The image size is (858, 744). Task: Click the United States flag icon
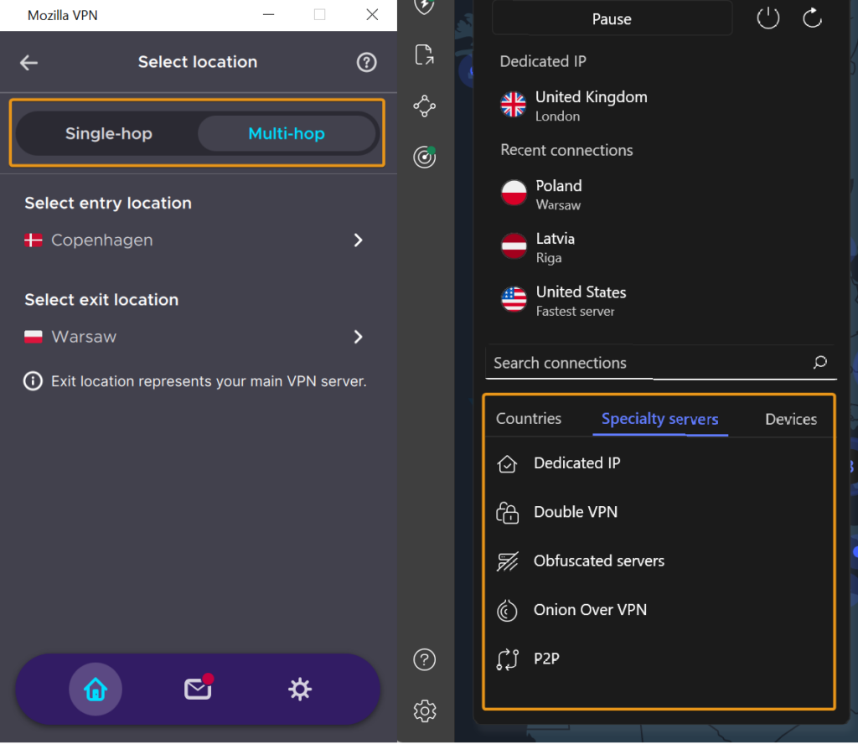pos(514,299)
